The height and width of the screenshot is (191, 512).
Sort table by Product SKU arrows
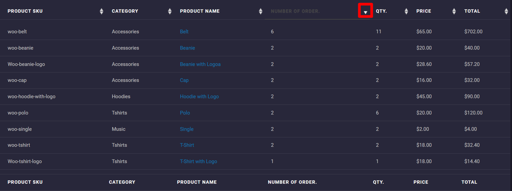click(x=102, y=11)
